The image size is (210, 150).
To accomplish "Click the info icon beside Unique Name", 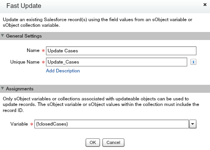I will coord(193,62).
